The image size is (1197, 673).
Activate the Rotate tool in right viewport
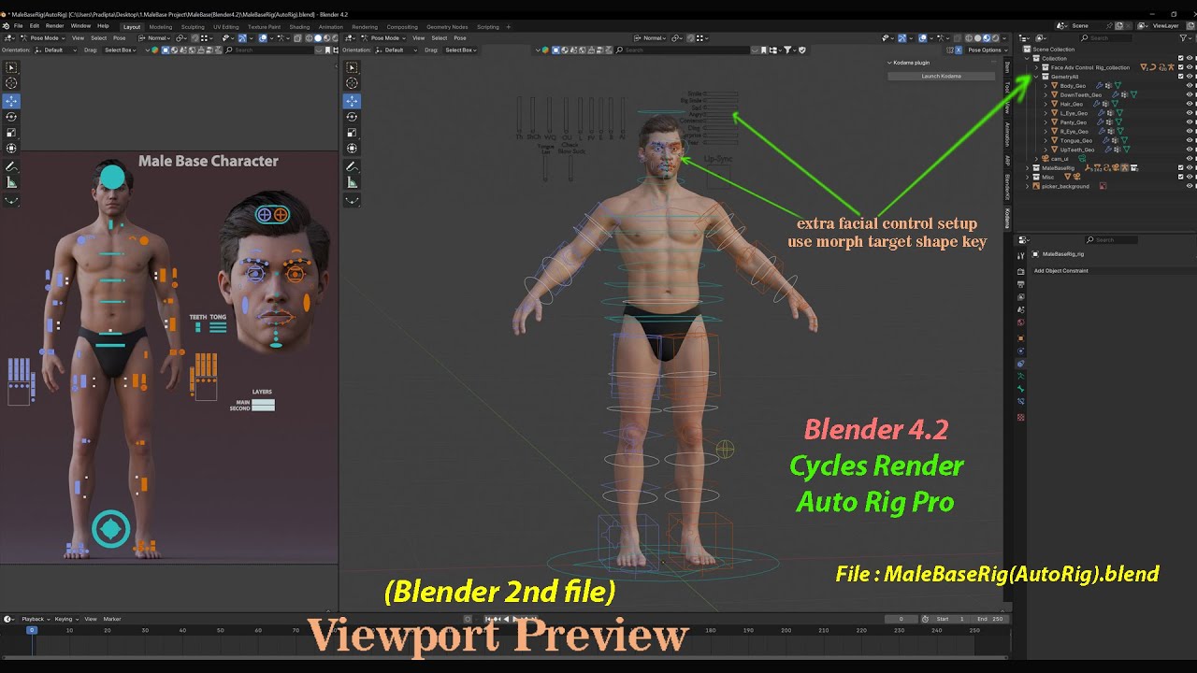(352, 116)
